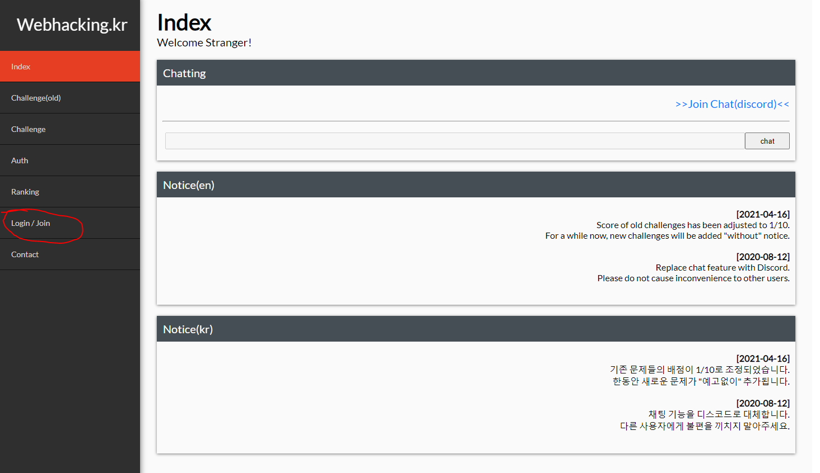Select the [2020-08-12] Korean notice date

pyautogui.click(x=763, y=403)
